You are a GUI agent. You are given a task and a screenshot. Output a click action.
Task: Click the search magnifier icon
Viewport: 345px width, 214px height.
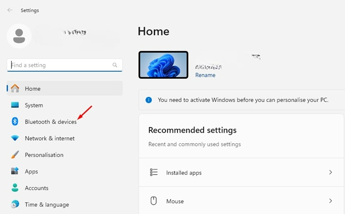click(115, 65)
